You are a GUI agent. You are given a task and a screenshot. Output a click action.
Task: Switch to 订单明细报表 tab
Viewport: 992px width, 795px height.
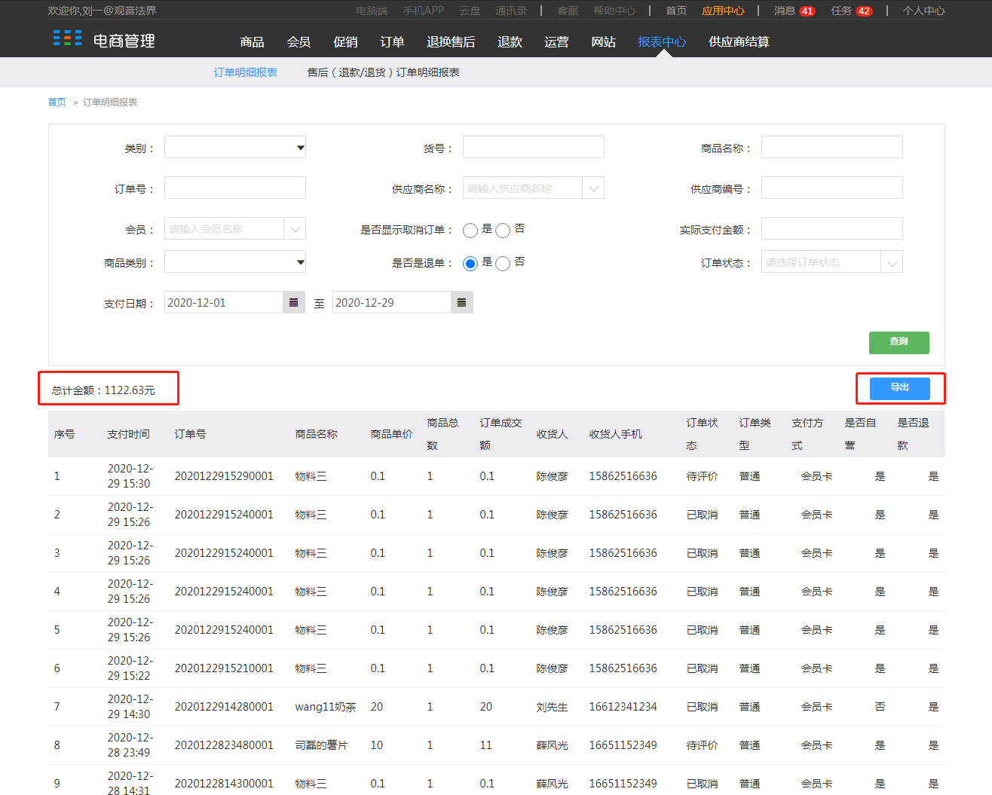tap(245, 72)
